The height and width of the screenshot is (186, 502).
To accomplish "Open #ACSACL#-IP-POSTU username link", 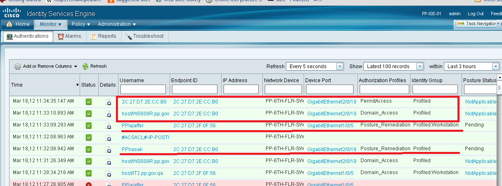I will 146,138.
